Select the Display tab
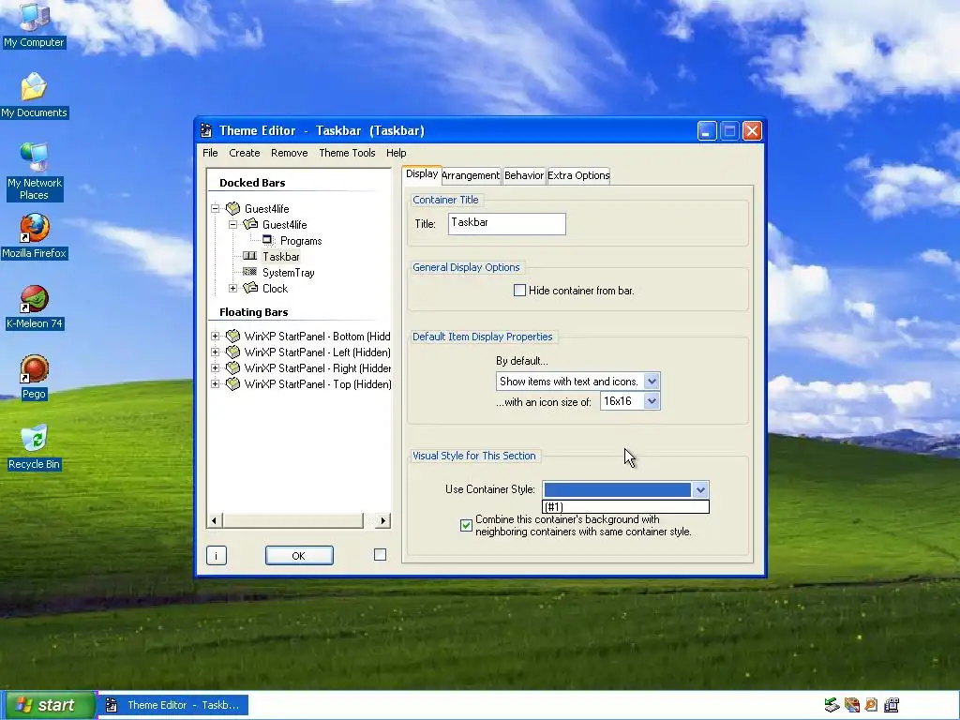The width and height of the screenshot is (960, 720). pos(422,173)
